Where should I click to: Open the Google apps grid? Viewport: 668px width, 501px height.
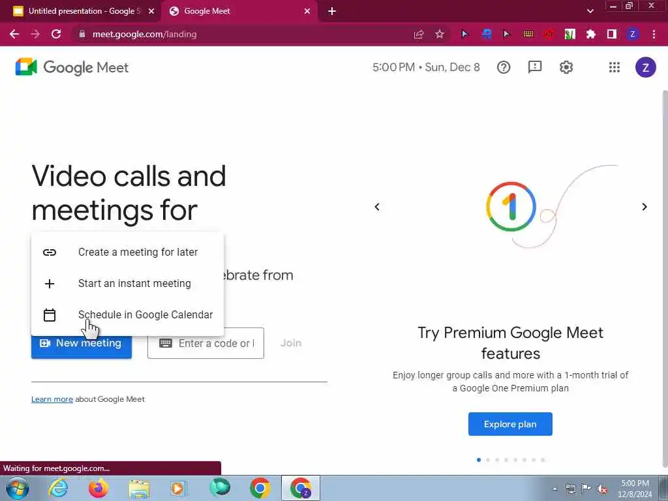coord(614,67)
